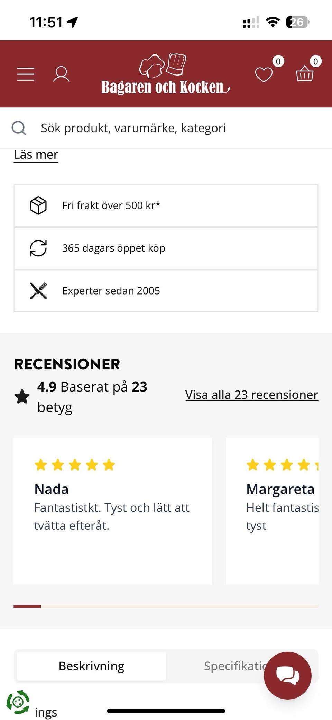Open the shopping basket icon
This screenshot has height=720, width=332.
305,73
